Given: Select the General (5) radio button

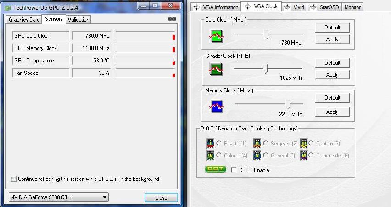Looking at the screenshot, I should tap(265, 155).
